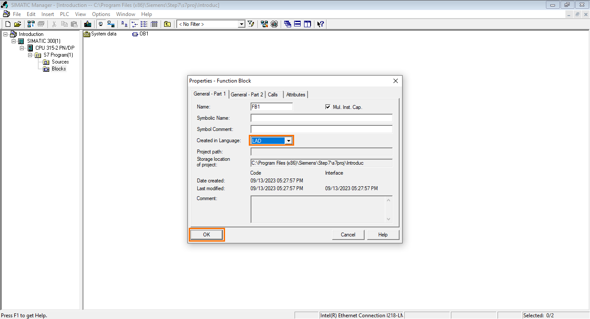The height and width of the screenshot is (319, 590).
Task: Uncheck the Mul. Inst. Cap. checkbox
Action: 327,107
